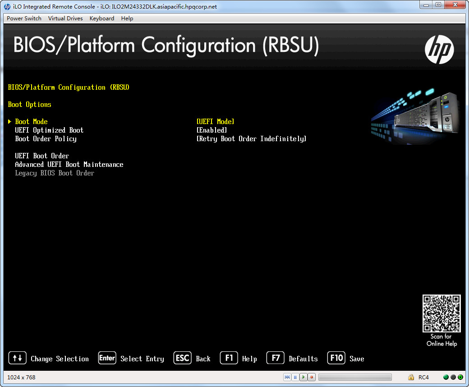Click the yellow selection arrow beside Boot Mode
Screen dimensions: 469x387
pyautogui.click(x=9, y=121)
